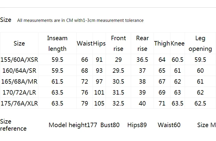Click the Bust80 reference value
The image size is (216, 141).
tap(110, 125)
